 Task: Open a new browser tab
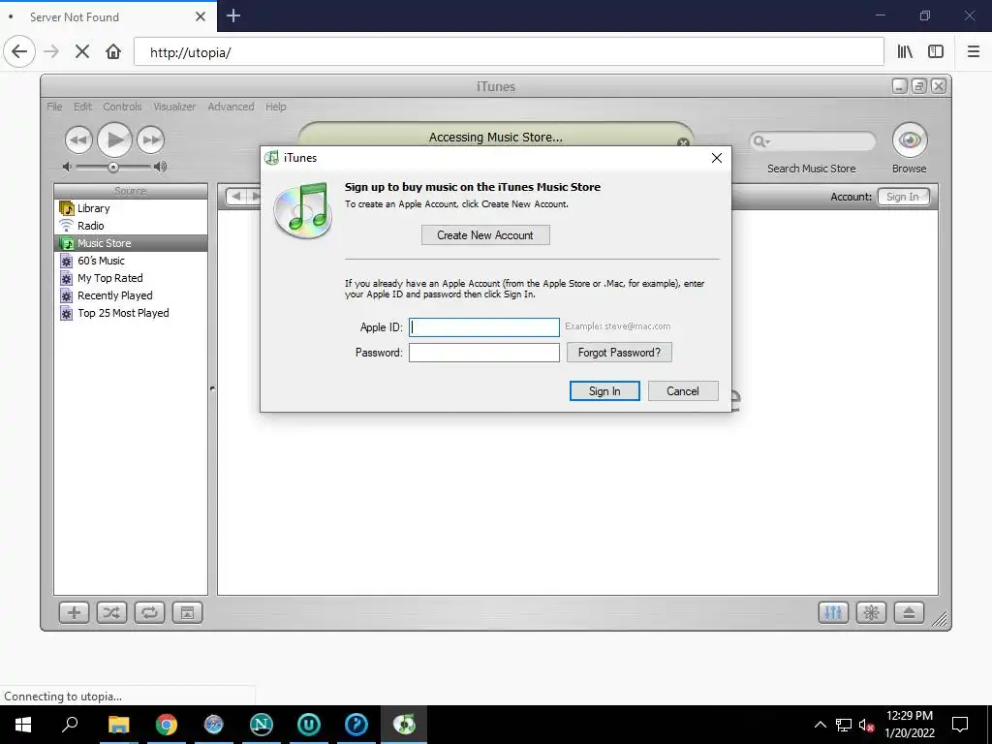click(233, 15)
